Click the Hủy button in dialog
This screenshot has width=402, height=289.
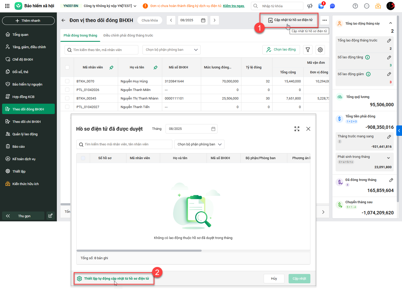coord(274,279)
